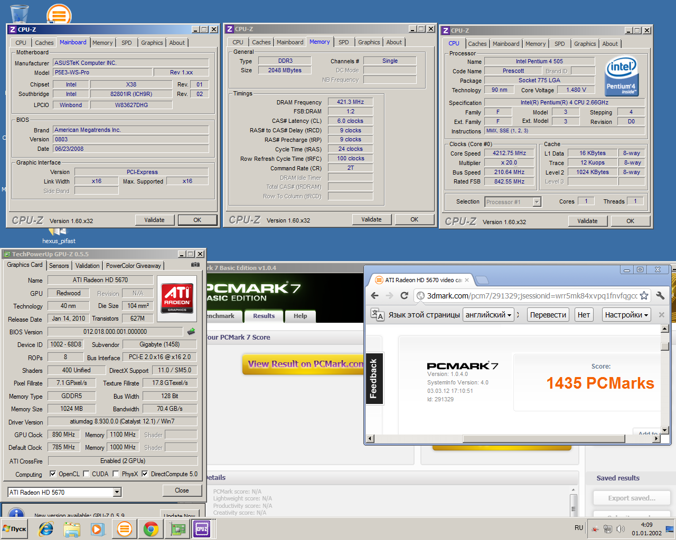Toggle the DirectCompute 5.0 checkbox
Viewport: 676px width, 540px height.
(145, 474)
